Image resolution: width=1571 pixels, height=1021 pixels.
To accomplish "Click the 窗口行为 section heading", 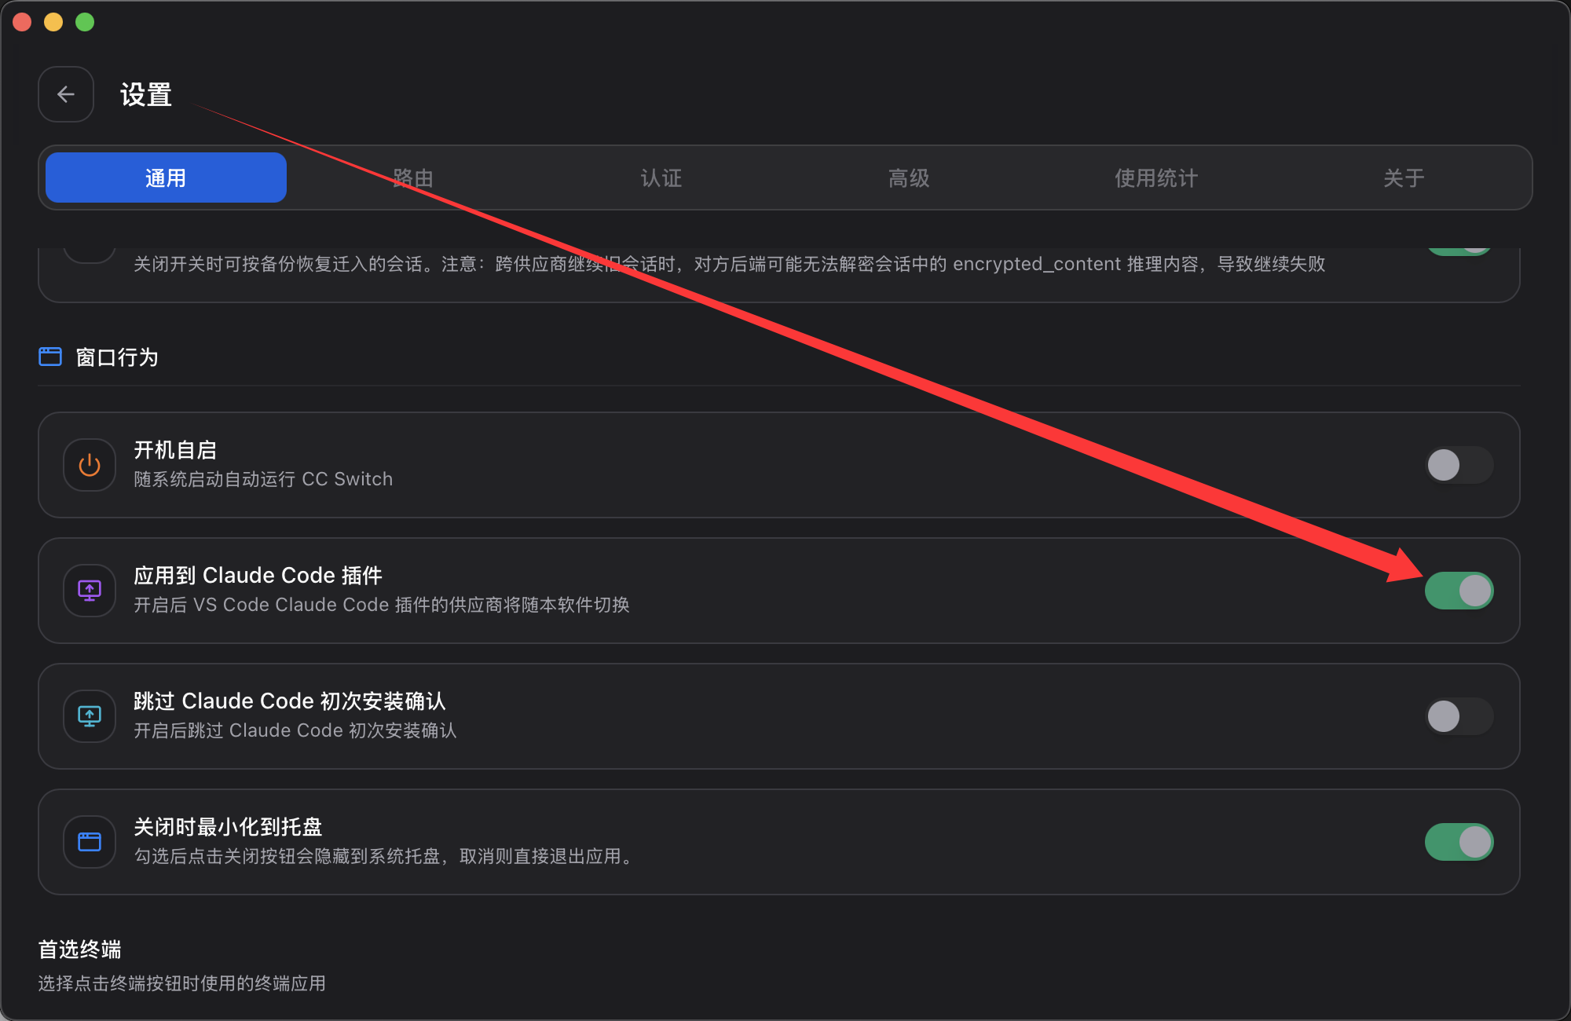I will pos(117,357).
